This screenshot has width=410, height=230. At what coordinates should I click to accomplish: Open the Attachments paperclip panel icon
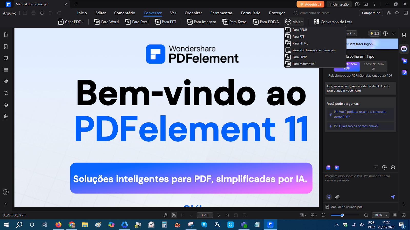point(6,82)
